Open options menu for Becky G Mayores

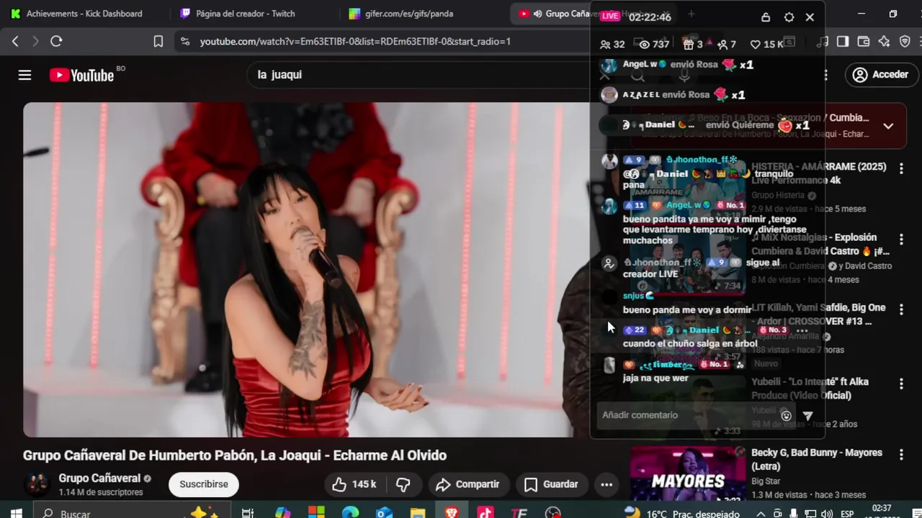point(901,455)
